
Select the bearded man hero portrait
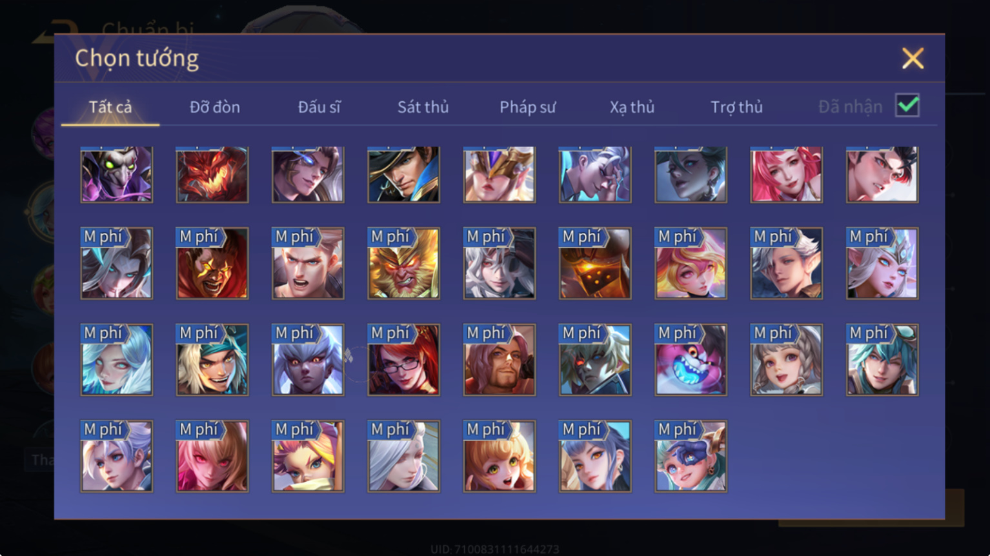click(500, 360)
